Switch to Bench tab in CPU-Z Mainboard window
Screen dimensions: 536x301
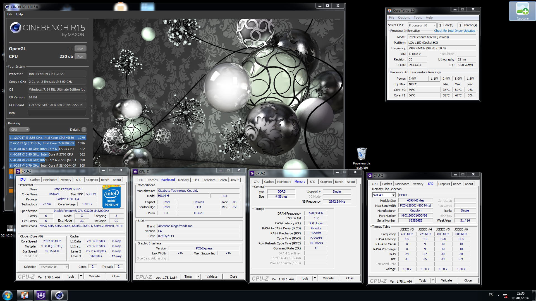[x=222, y=180]
